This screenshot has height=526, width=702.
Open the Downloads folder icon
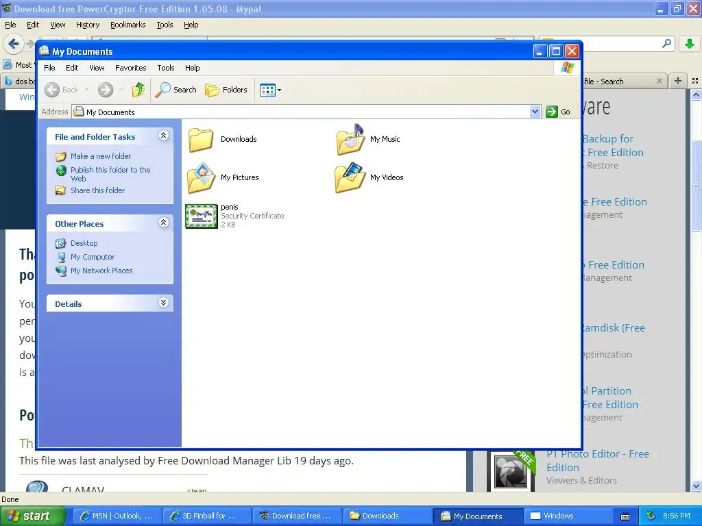point(201,140)
